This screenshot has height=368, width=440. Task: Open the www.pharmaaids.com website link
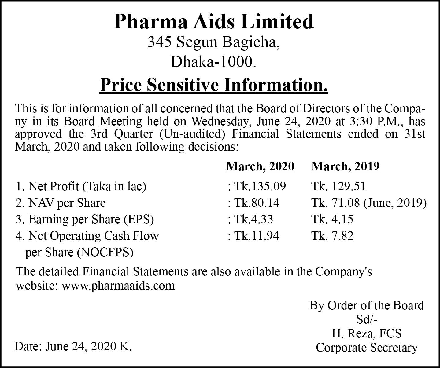pos(118,286)
